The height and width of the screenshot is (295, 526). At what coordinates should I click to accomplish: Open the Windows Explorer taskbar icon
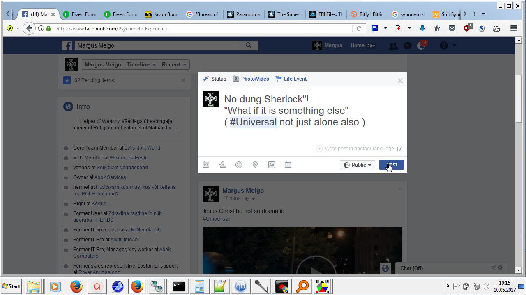(x=34, y=286)
